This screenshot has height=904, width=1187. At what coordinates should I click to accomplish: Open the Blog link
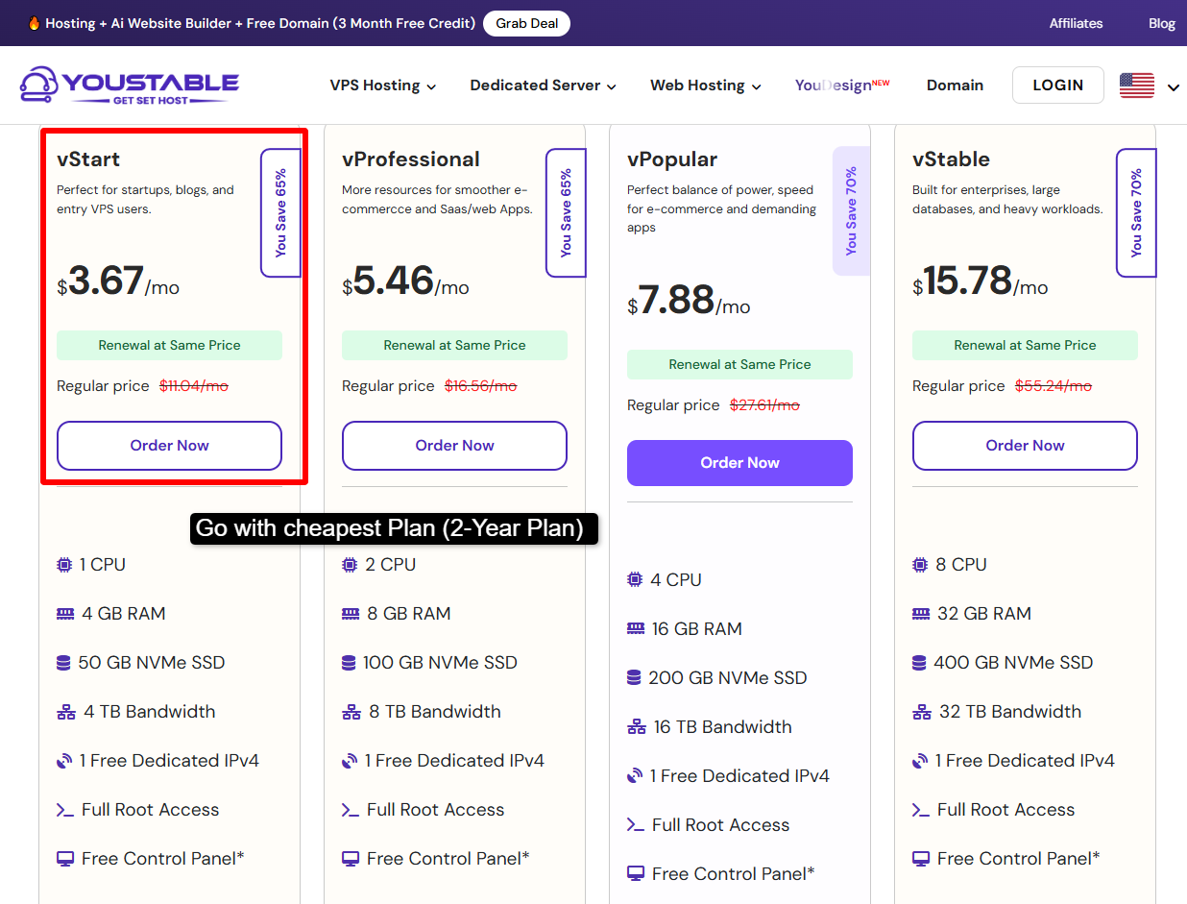1162,23
